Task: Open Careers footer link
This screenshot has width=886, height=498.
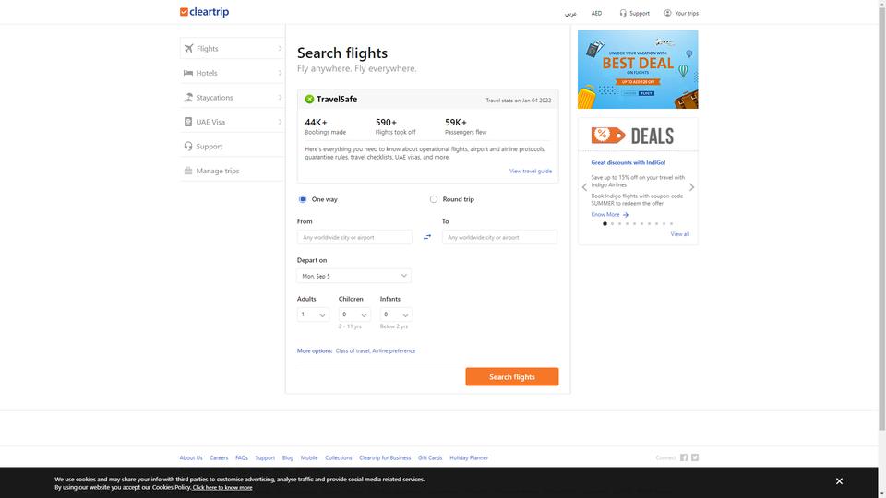Action: click(219, 458)
